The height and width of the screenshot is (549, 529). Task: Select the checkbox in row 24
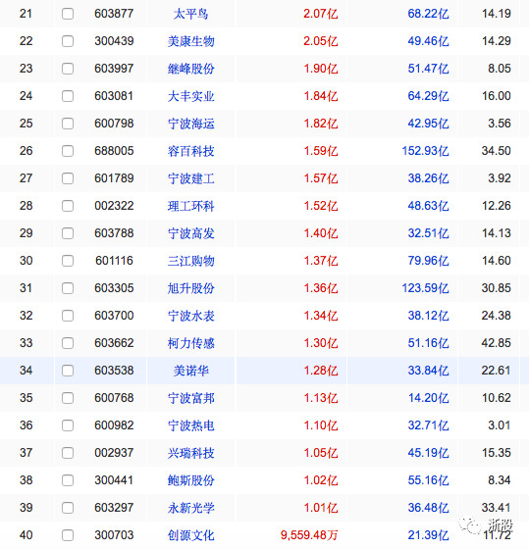68,96
